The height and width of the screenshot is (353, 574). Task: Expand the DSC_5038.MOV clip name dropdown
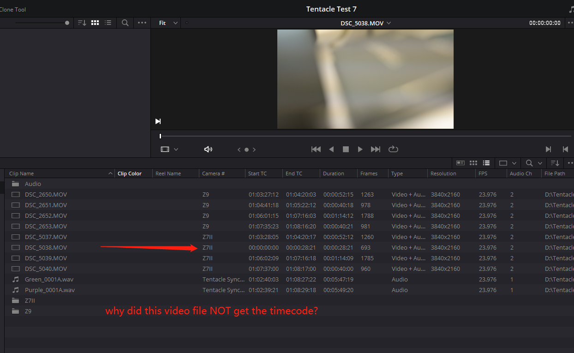pyautogui.click(x=389, y=23)
